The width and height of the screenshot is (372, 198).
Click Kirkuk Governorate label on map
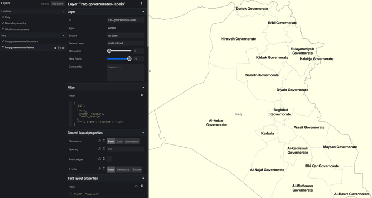click(x=272, y=57)
